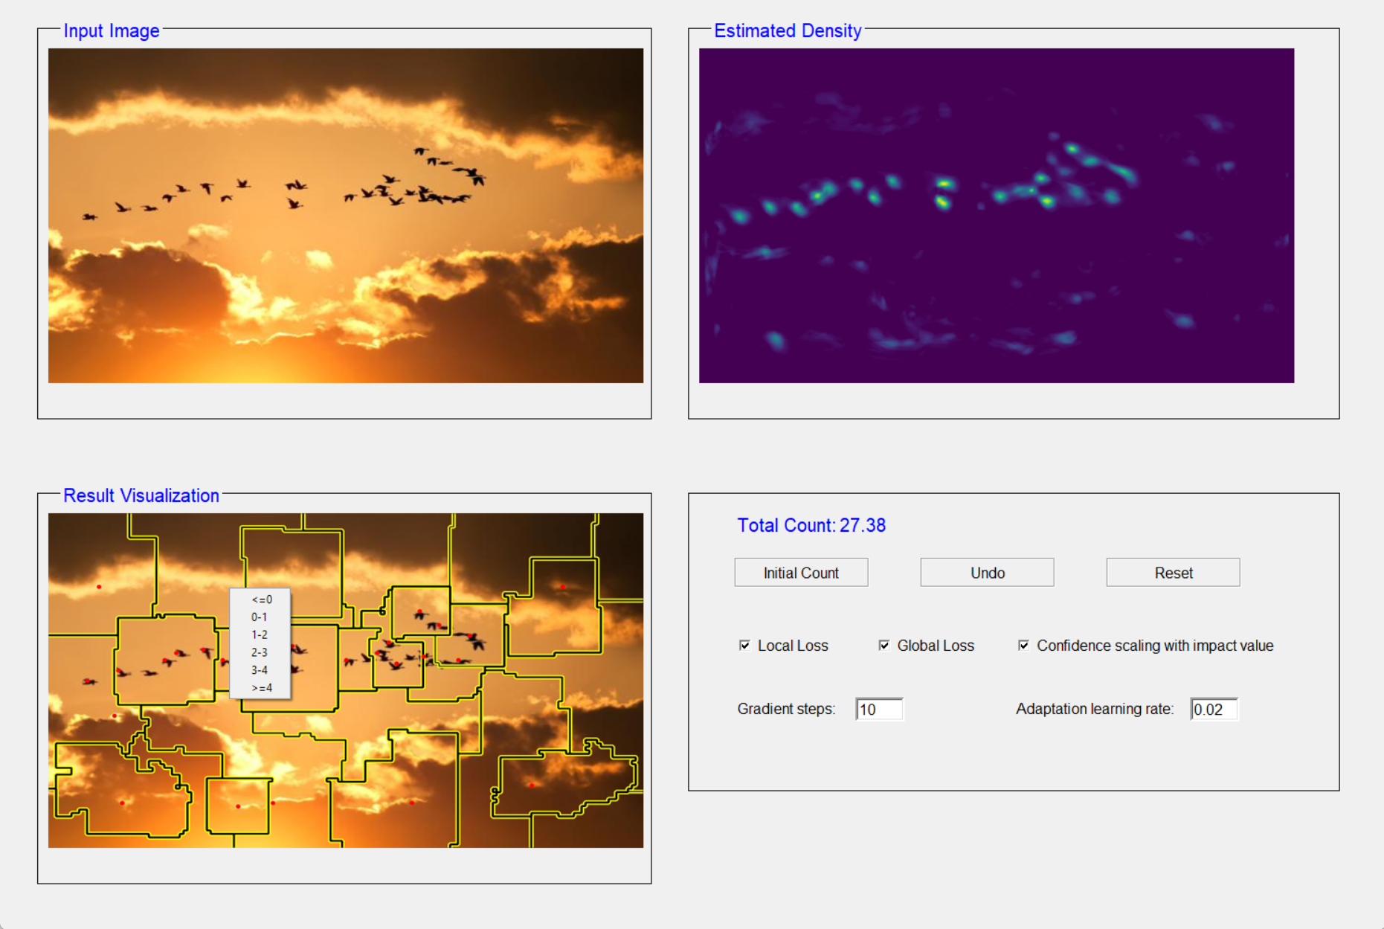The width and height of the screenshot is (1384, 929).
Task: Choose '3-4' from the range menu
Action: tap(260, 670)
